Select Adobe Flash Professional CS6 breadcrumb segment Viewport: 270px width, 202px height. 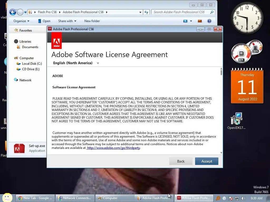click(x=83, y=12)
